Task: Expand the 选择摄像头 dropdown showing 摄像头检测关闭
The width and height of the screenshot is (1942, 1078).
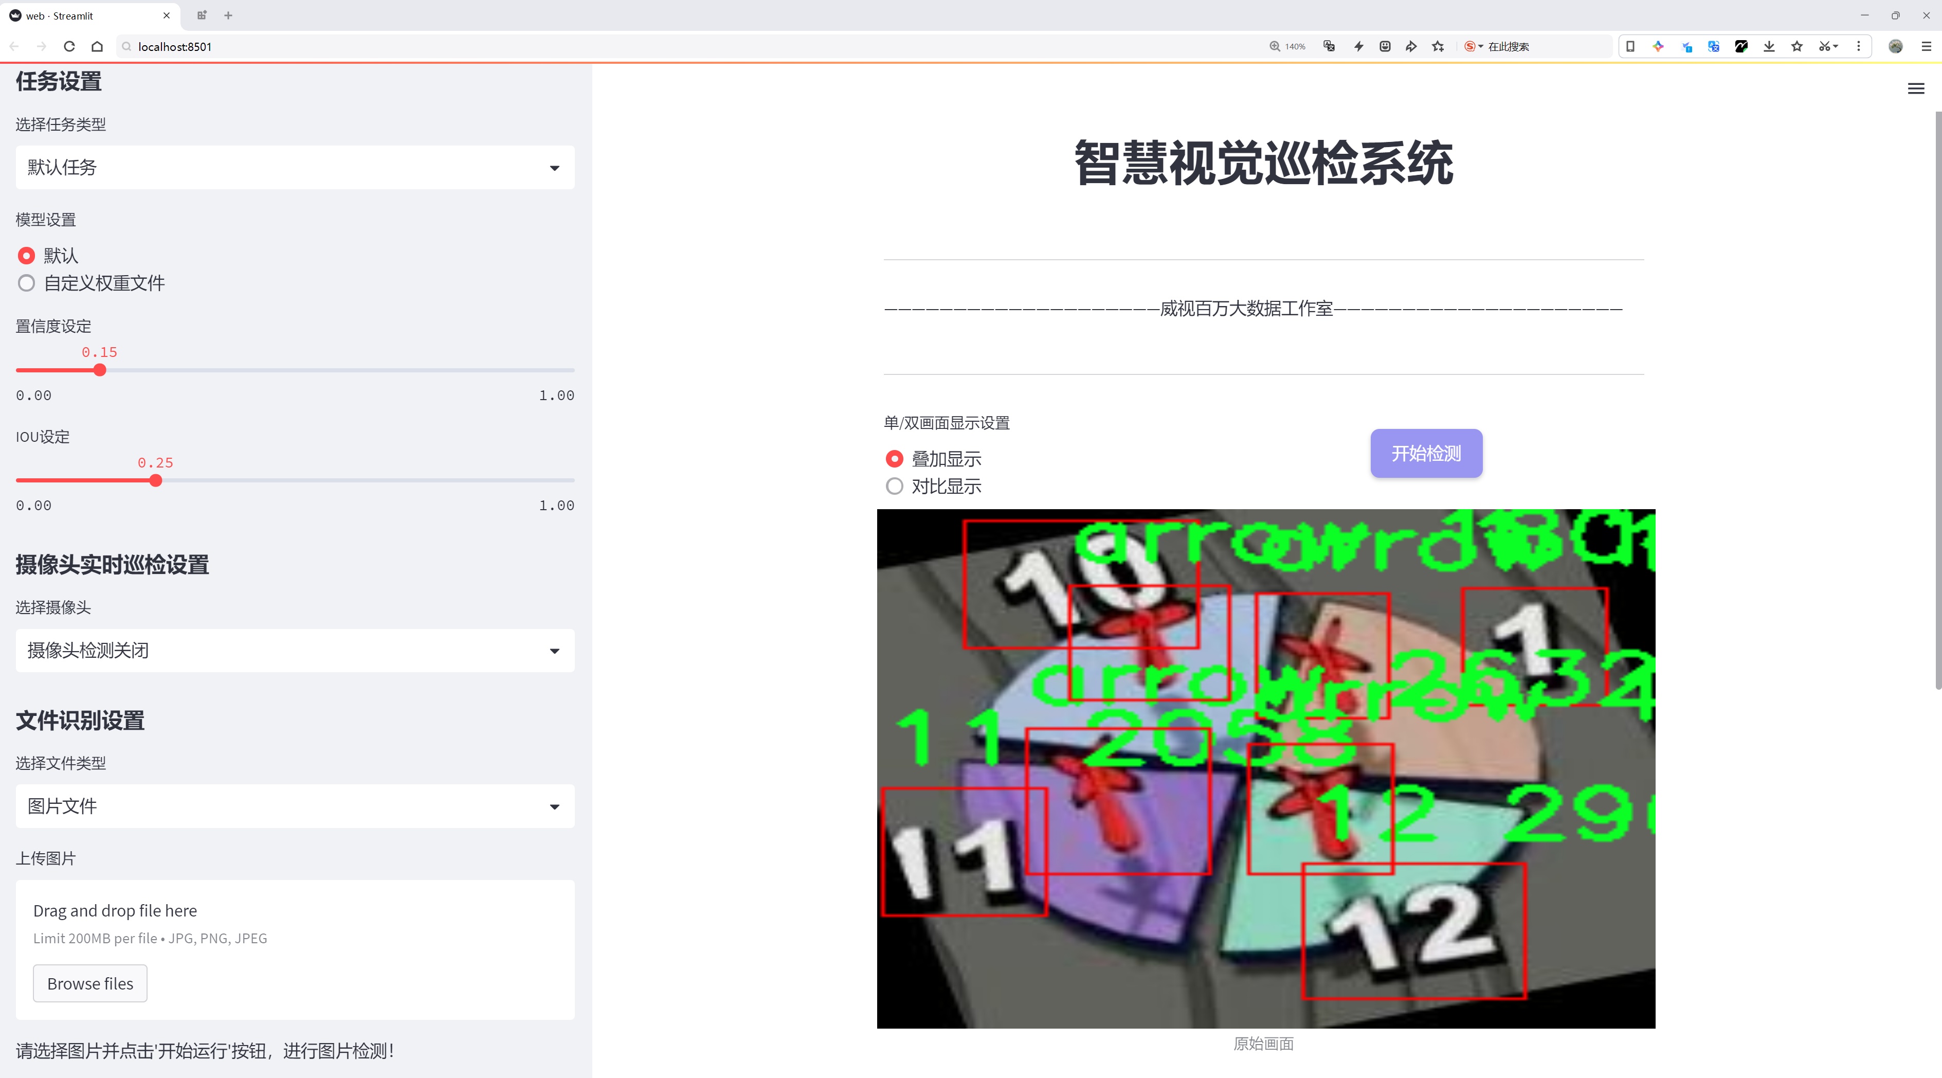Action: [295, 651]
